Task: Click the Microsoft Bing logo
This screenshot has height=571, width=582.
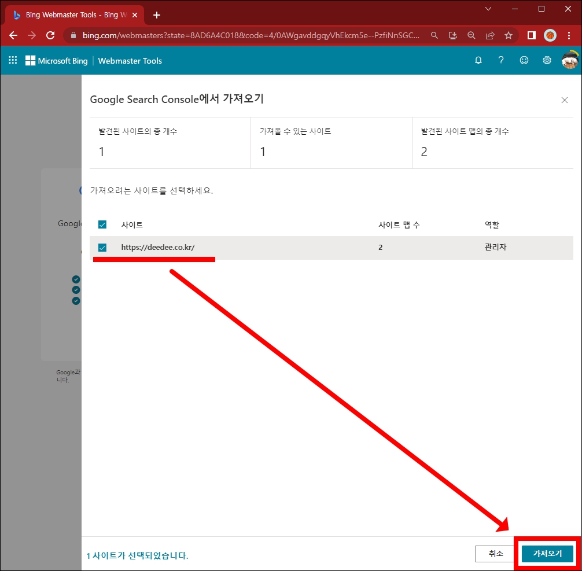Action: (57, 61)
